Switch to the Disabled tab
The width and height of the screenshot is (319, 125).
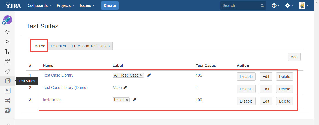click(58, 46)
